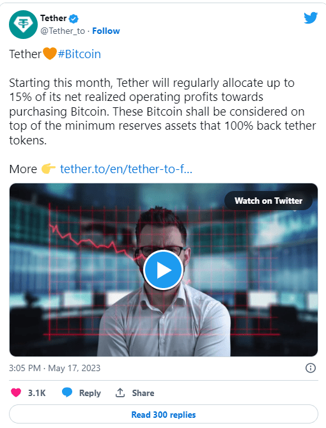
Task: Open the @Tether_to handle
Action: coord(63,31)
